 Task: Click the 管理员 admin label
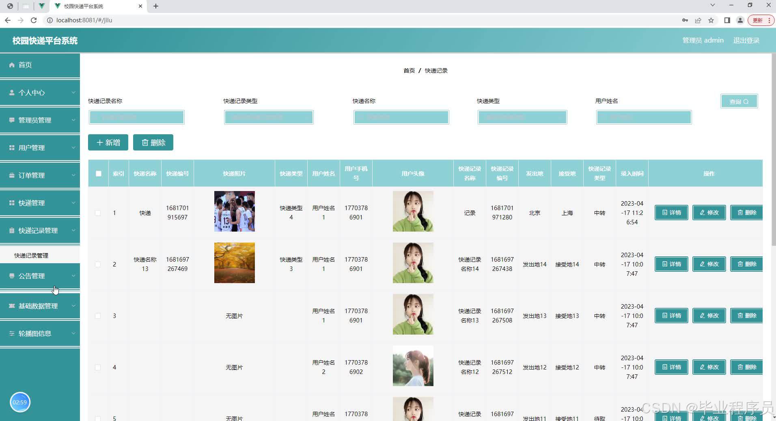(703, 40)
